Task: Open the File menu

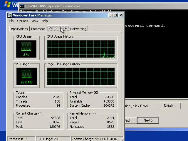Action: (11, 21)
